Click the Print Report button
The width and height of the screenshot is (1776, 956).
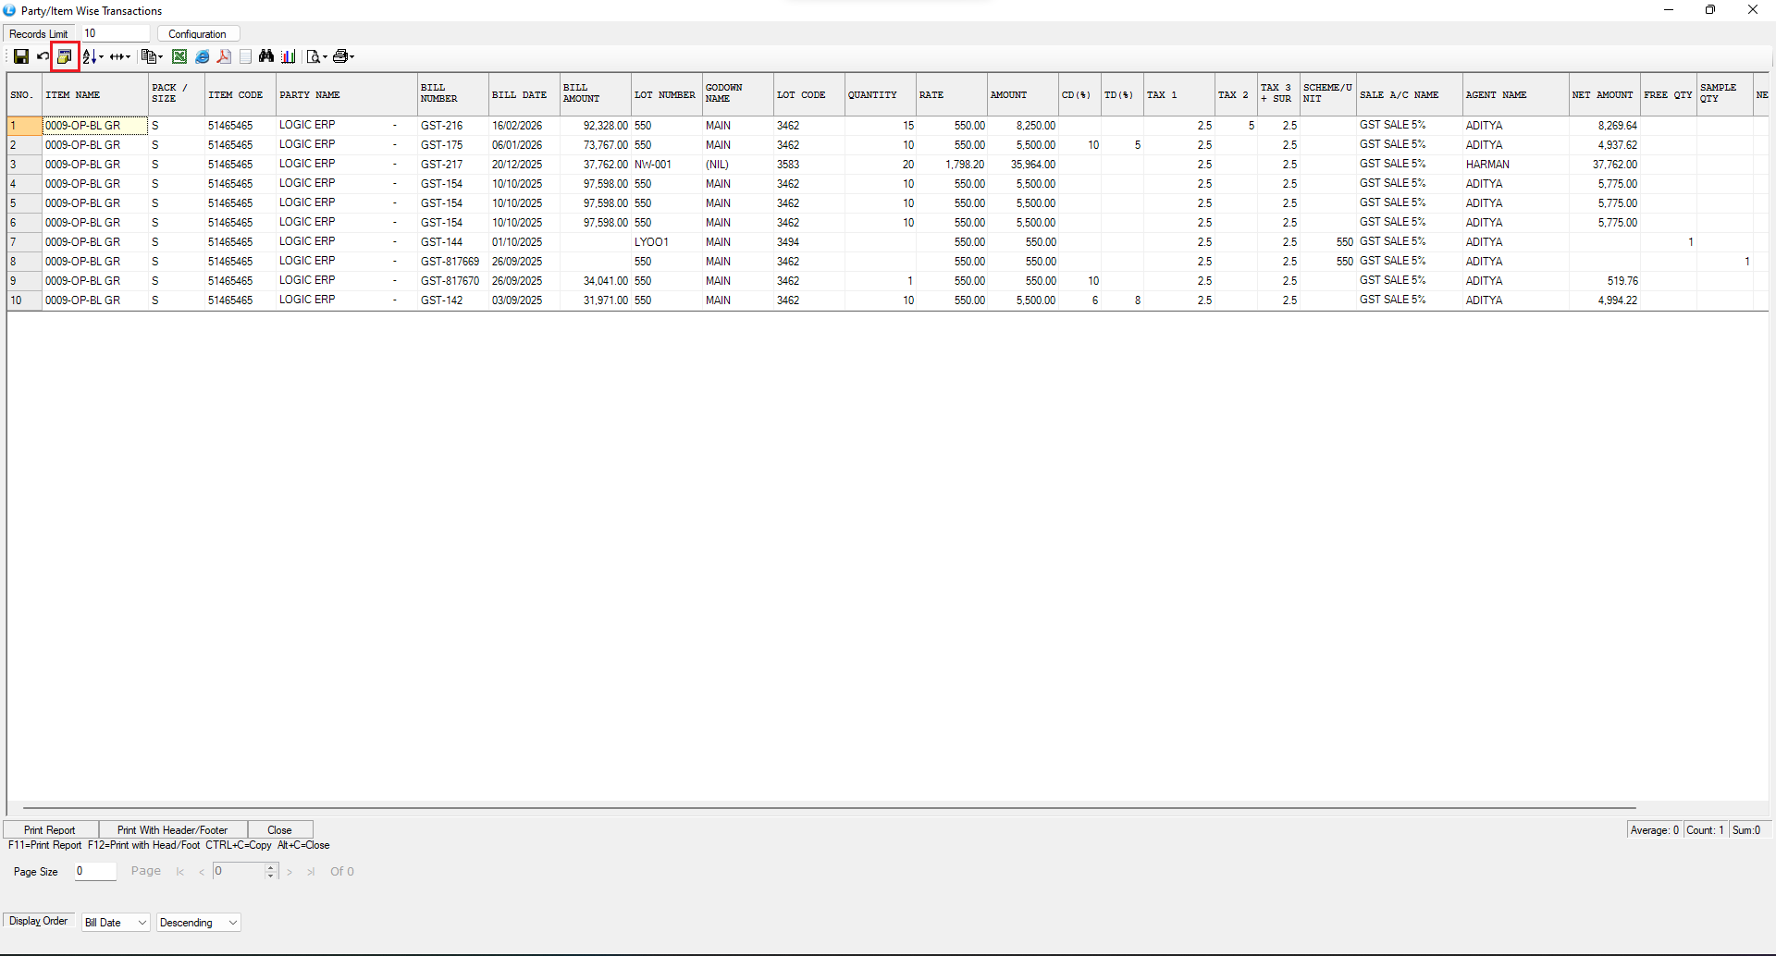point(50,830)
